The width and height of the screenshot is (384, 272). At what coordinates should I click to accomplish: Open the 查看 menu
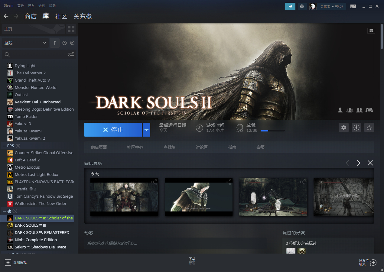[21, 6]
